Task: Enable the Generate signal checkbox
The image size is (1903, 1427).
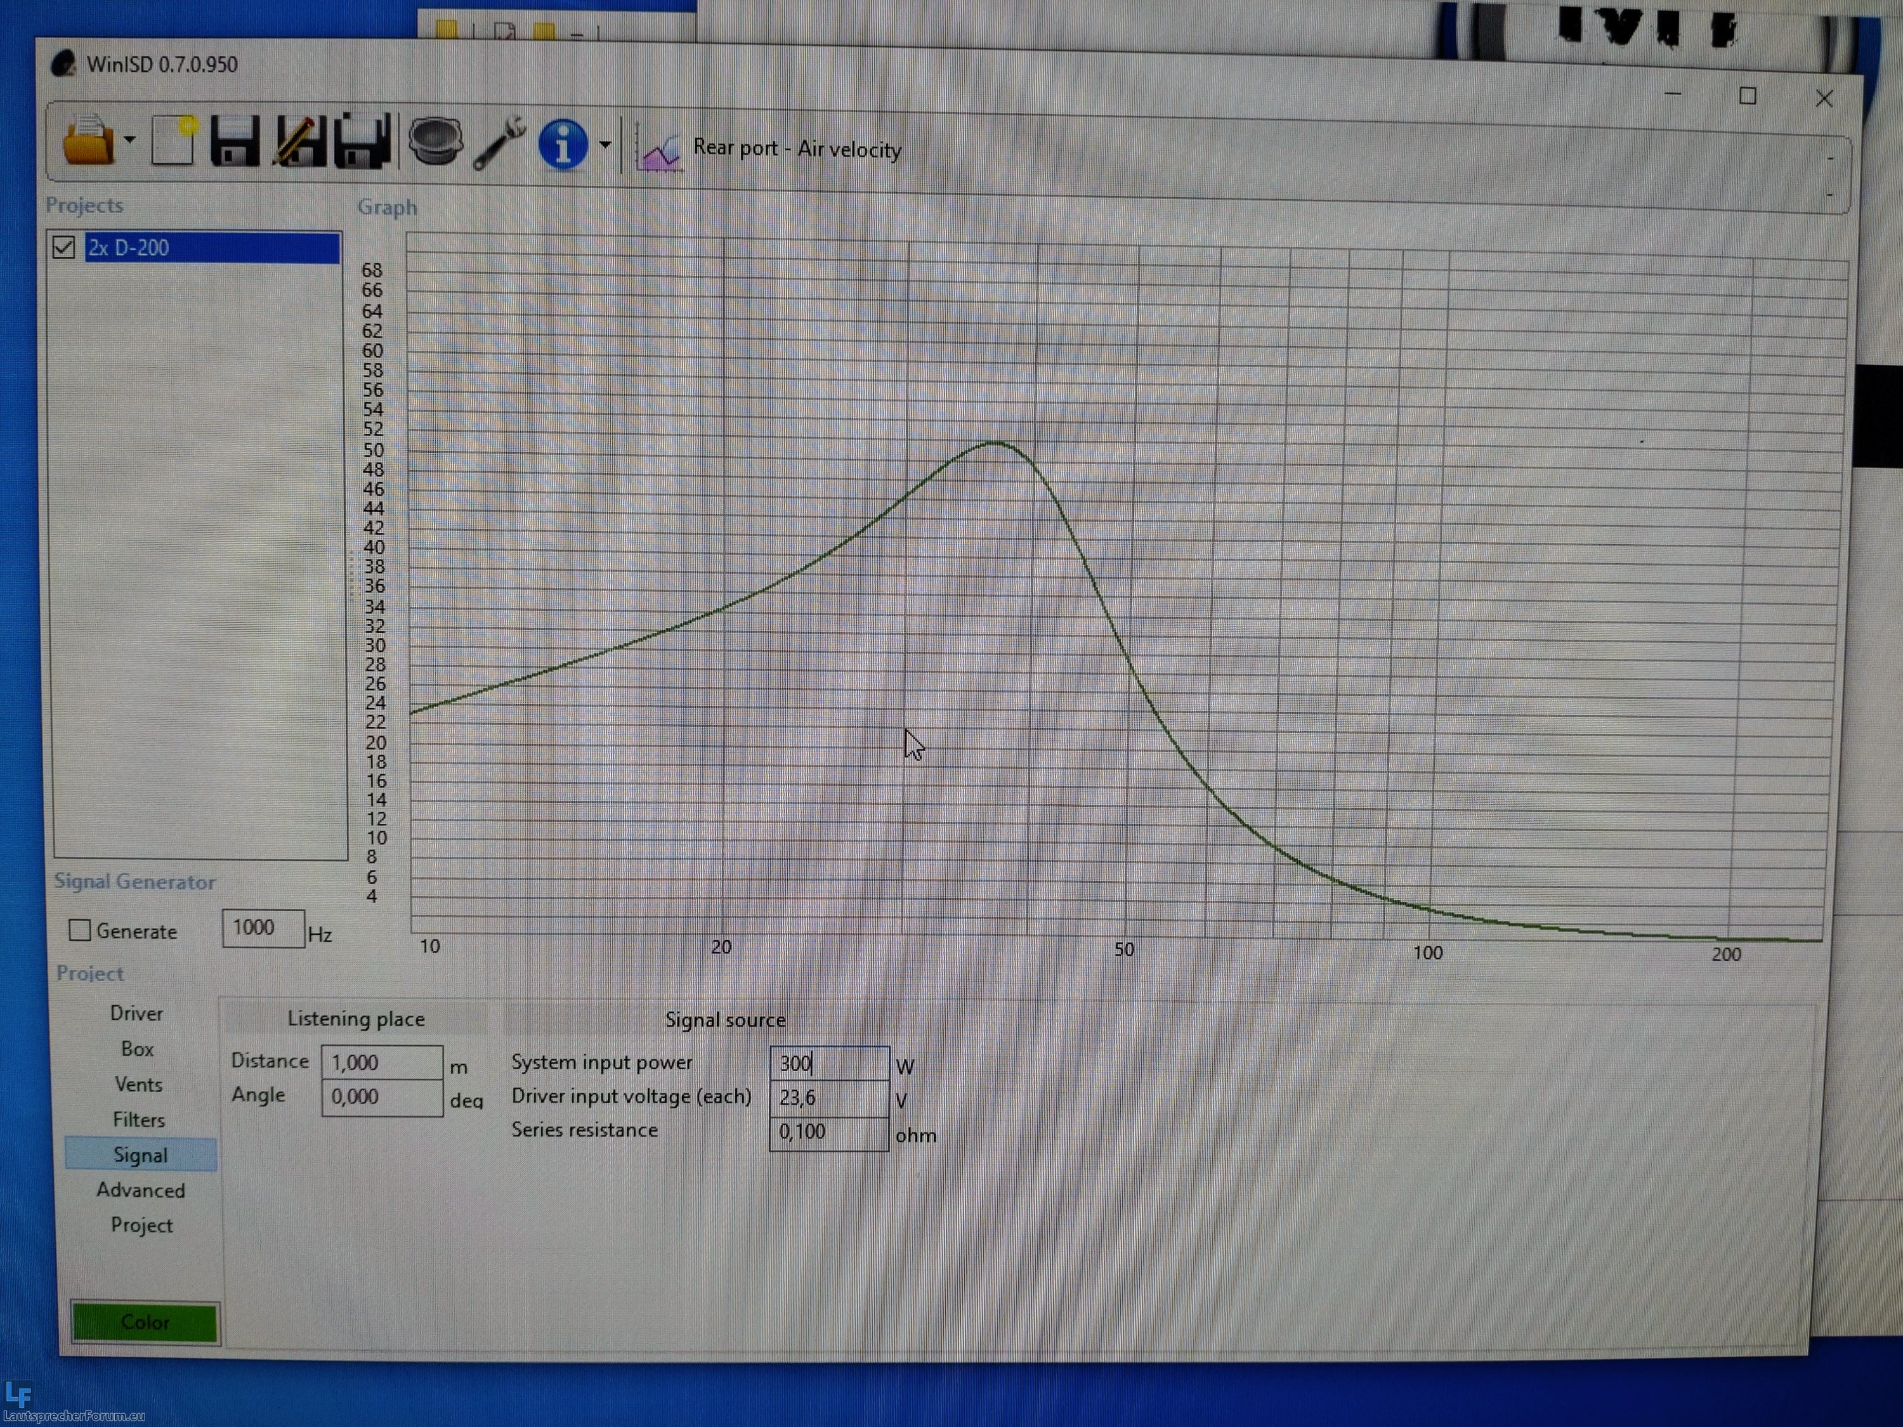Action: 80,930
